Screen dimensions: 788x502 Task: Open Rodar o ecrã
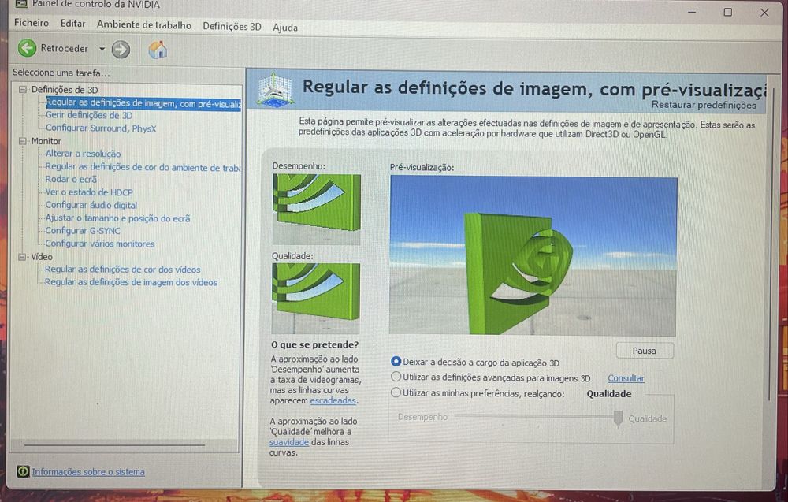[71, 180]
